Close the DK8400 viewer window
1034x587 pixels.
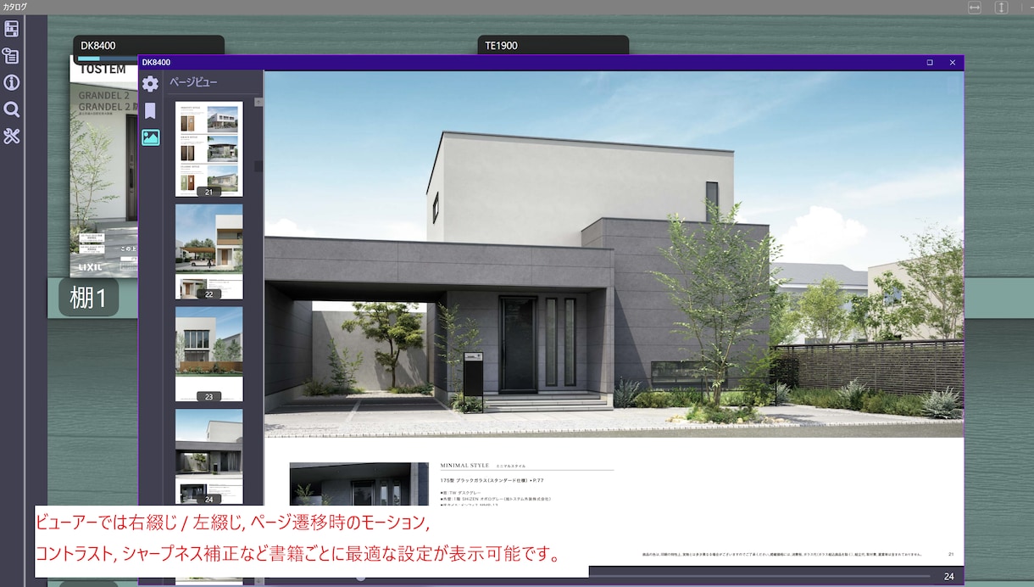point(953,63)
